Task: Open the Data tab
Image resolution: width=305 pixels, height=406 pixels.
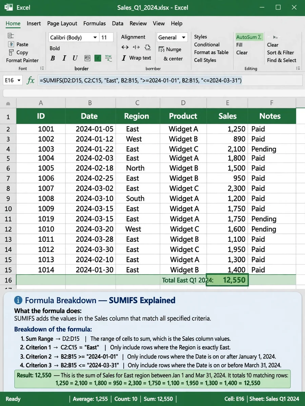Action: tap(118, 23)
